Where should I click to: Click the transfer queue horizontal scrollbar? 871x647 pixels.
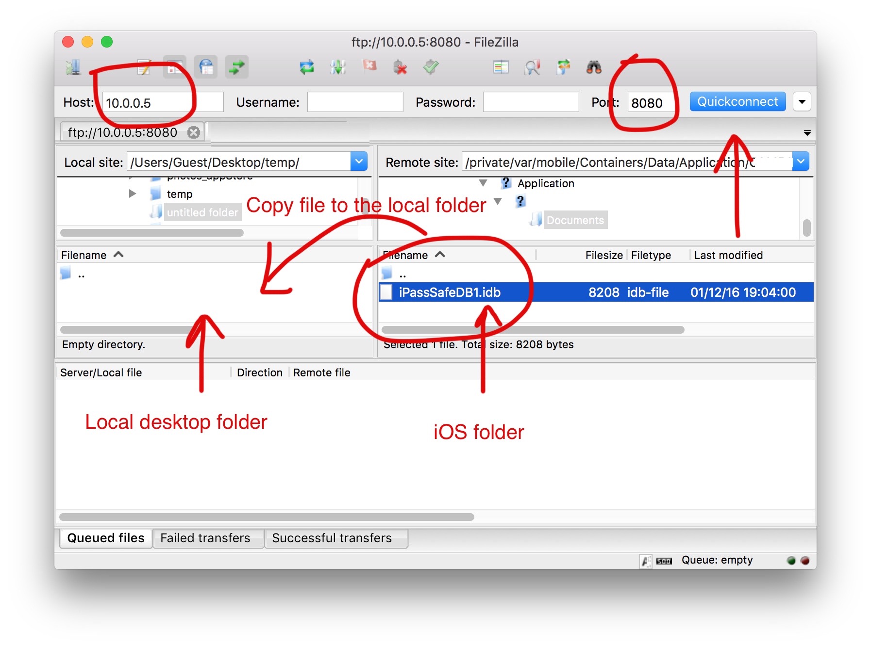coord(267,517)
